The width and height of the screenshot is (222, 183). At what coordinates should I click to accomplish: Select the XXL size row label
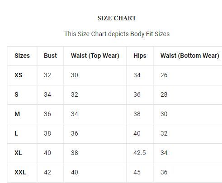pos(20,172)
